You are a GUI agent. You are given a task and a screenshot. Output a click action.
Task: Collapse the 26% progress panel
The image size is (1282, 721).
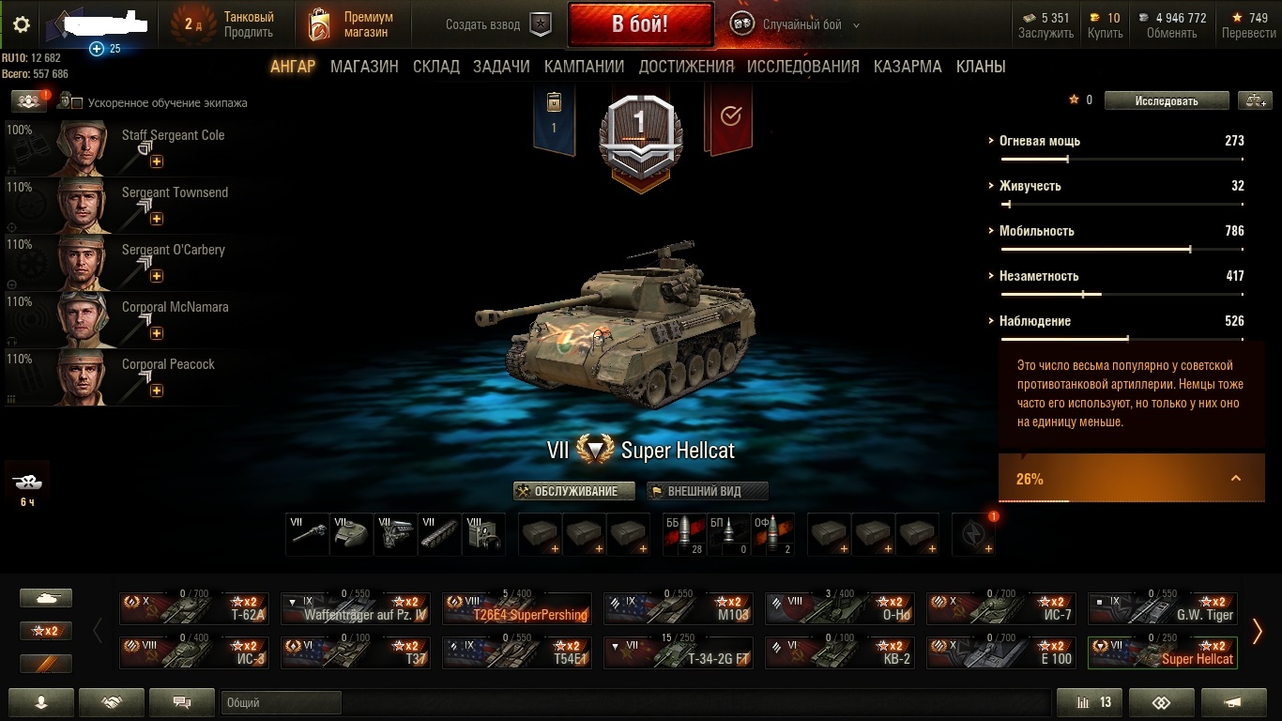point(1236,478)
